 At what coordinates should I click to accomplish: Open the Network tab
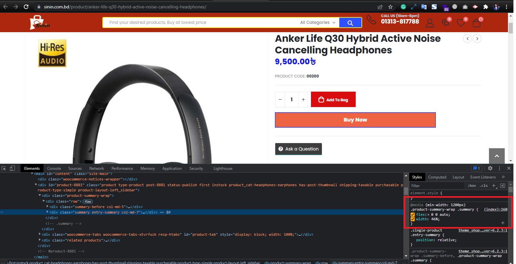click(97, 168)
